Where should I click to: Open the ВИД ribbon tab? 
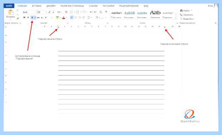click(146, 6)
